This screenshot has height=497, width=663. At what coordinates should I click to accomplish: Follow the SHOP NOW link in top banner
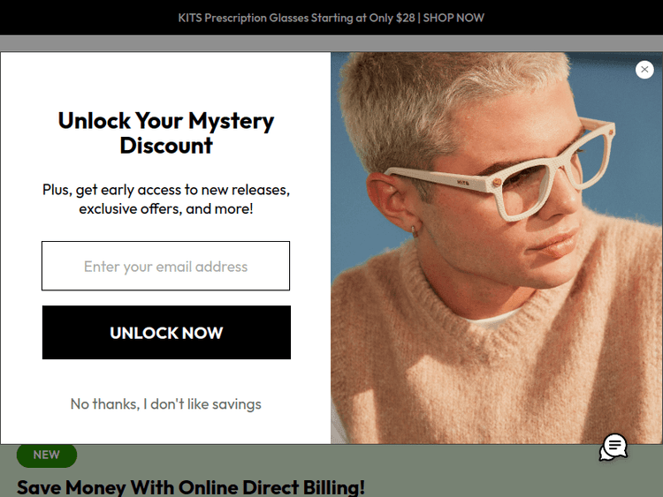[453, 18]
